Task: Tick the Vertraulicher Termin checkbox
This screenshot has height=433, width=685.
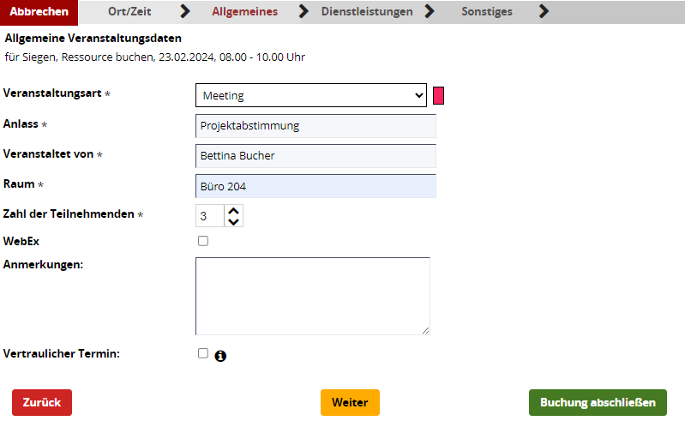Action: 203,353
